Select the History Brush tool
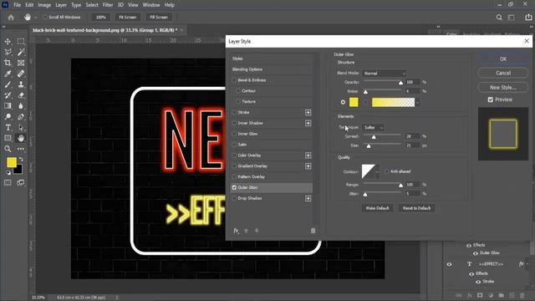This screenshot has height=301, width=535. pyautogui.click(x=8, y=95)
